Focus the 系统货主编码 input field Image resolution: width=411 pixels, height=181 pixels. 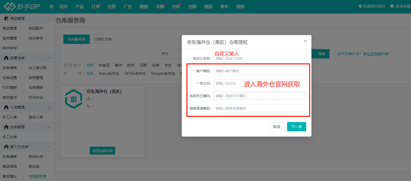(x=260, y=96)
